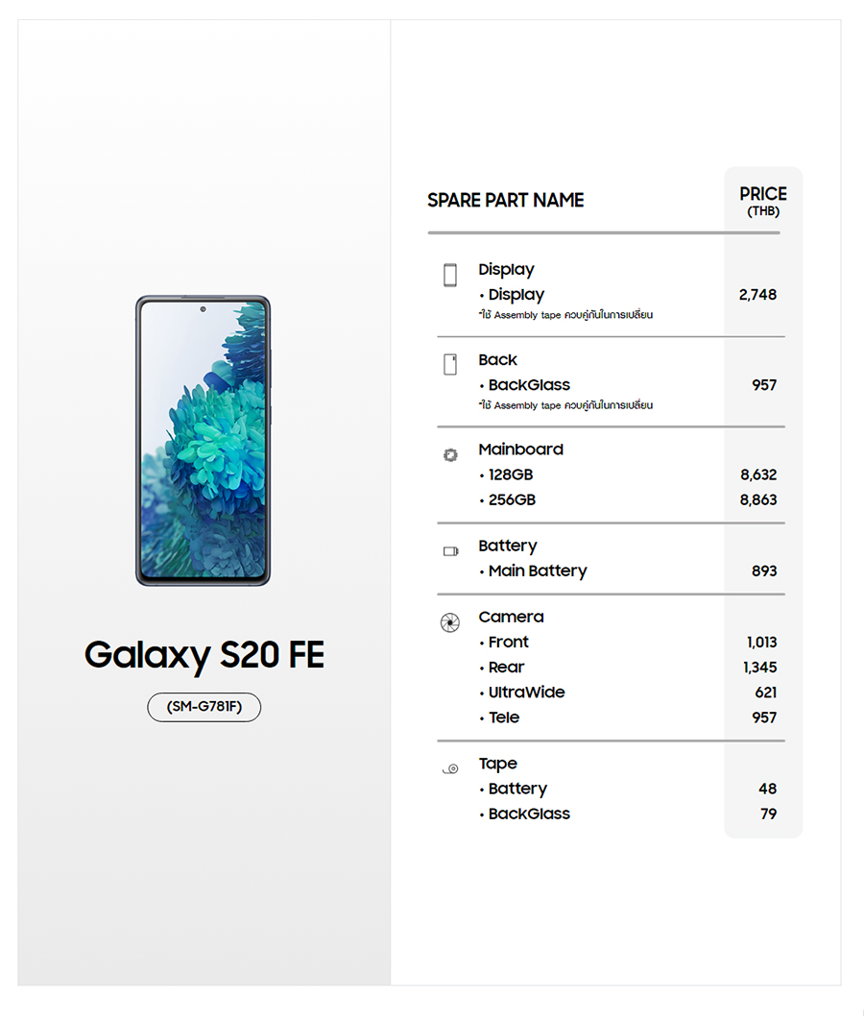Click the Mainboard chip icon

click(x=450, y=455)
